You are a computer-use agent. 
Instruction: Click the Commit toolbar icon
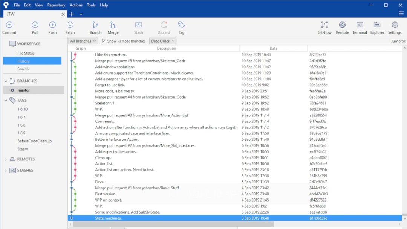click(x=9, y=28)
